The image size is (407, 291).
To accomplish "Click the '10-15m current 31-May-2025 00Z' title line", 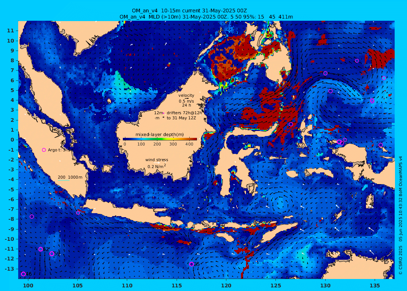I will point(189,11).
